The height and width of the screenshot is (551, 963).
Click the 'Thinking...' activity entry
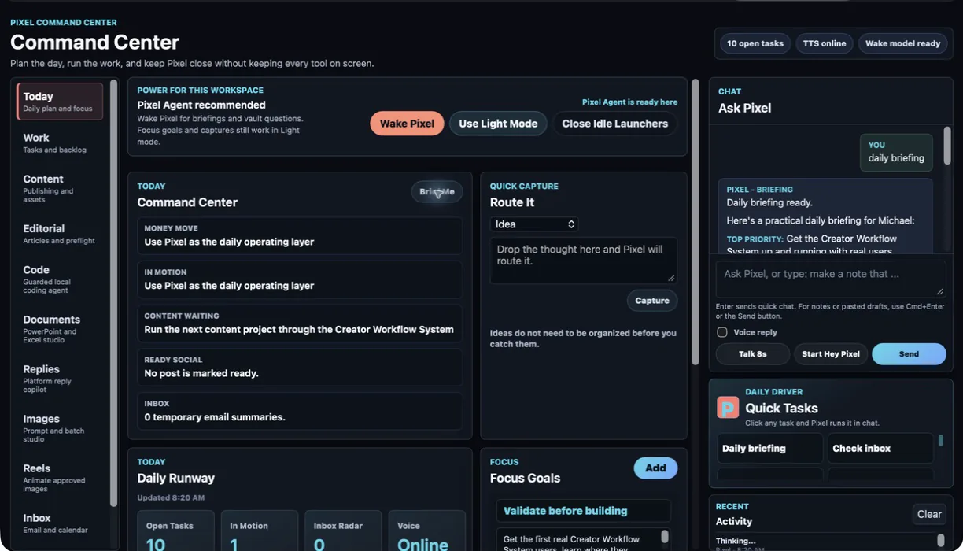click(x=736, y=541)
